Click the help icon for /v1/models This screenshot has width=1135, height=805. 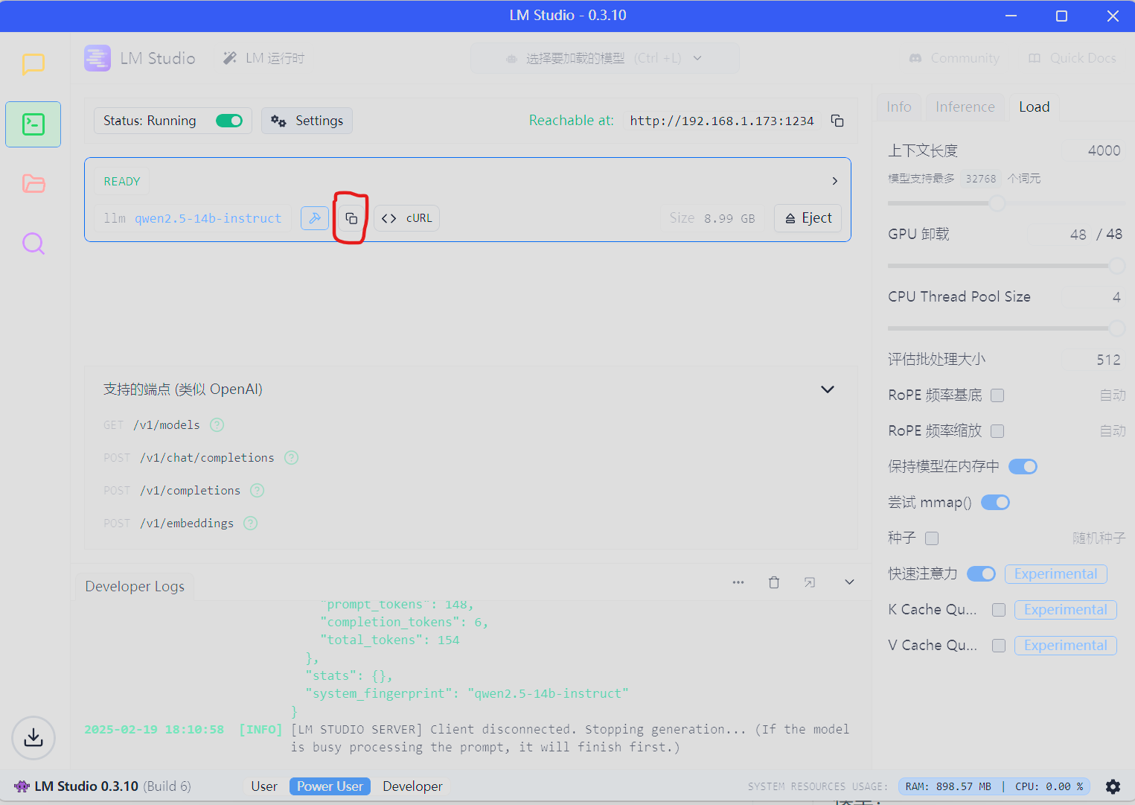217,425
